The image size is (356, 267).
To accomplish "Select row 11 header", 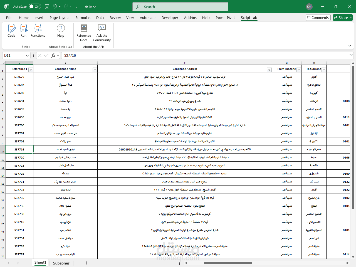I will [x=3, y=149].
